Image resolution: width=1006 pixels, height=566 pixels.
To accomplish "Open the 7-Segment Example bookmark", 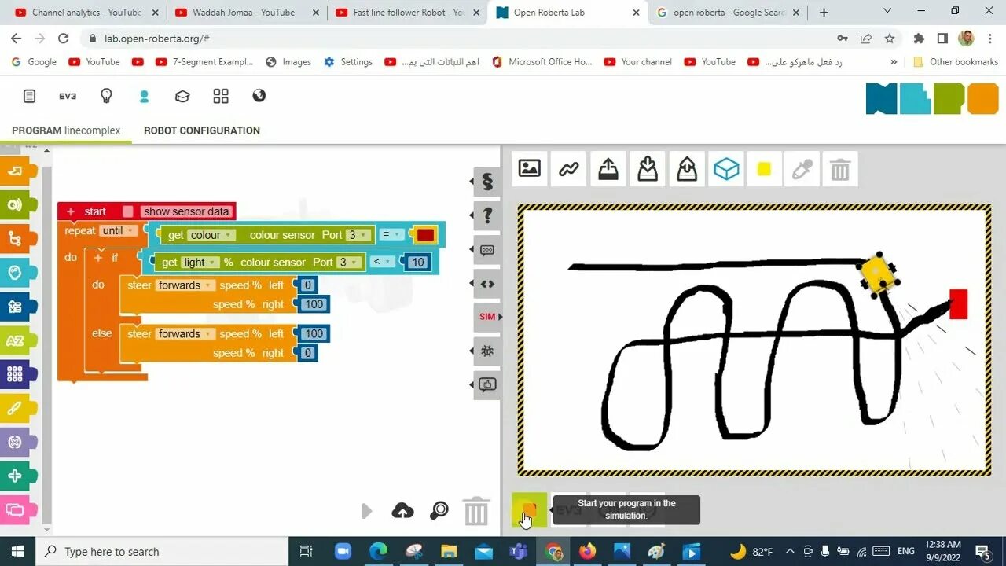I will point(204,62).
